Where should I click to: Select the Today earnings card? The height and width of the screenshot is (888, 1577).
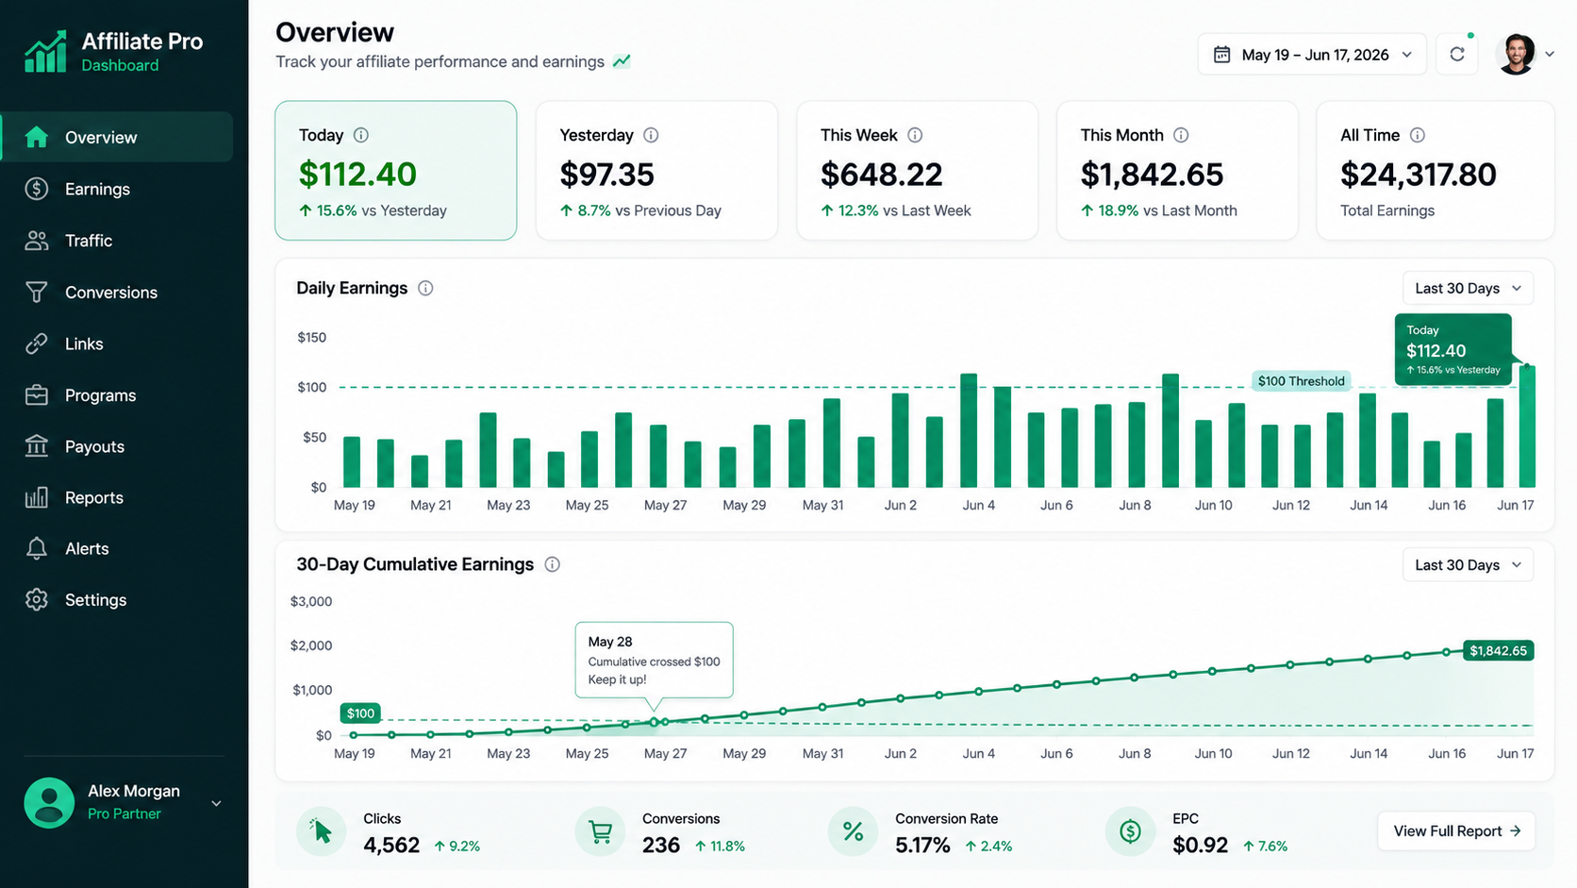395,171
